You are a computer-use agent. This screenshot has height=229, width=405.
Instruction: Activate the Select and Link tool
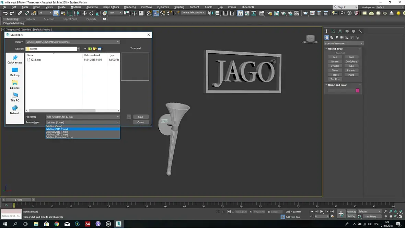tap(20, 13)
